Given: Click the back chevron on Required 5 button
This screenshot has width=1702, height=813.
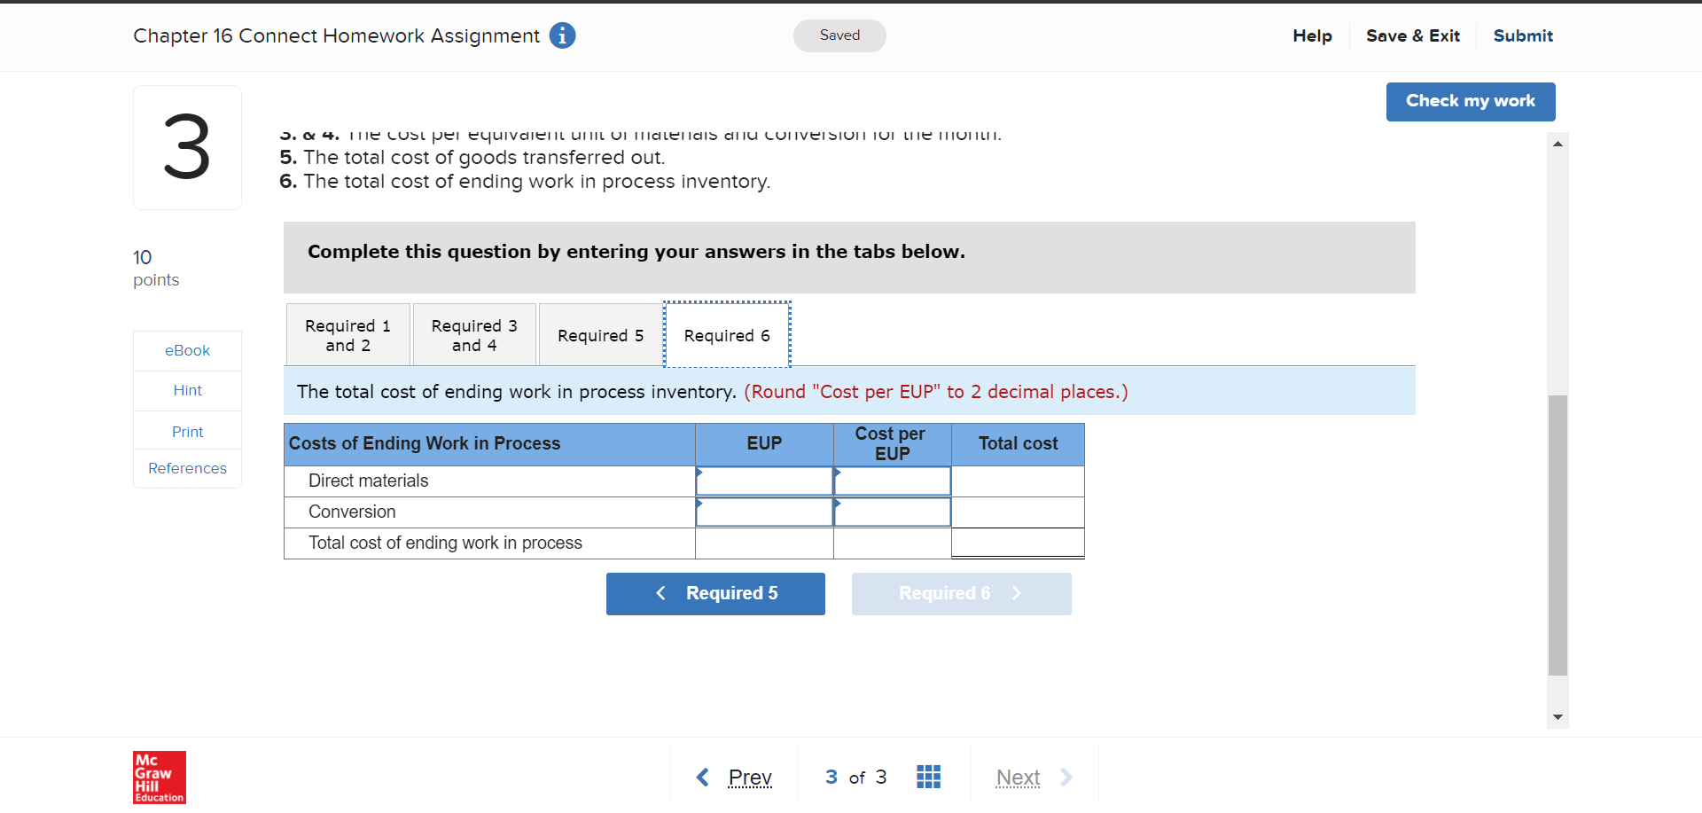Looking at the screenshot, I should pyautogui.click(x=660, y=593).
